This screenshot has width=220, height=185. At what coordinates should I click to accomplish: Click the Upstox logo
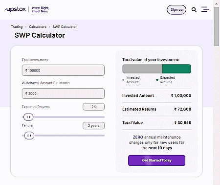point(16,9)
